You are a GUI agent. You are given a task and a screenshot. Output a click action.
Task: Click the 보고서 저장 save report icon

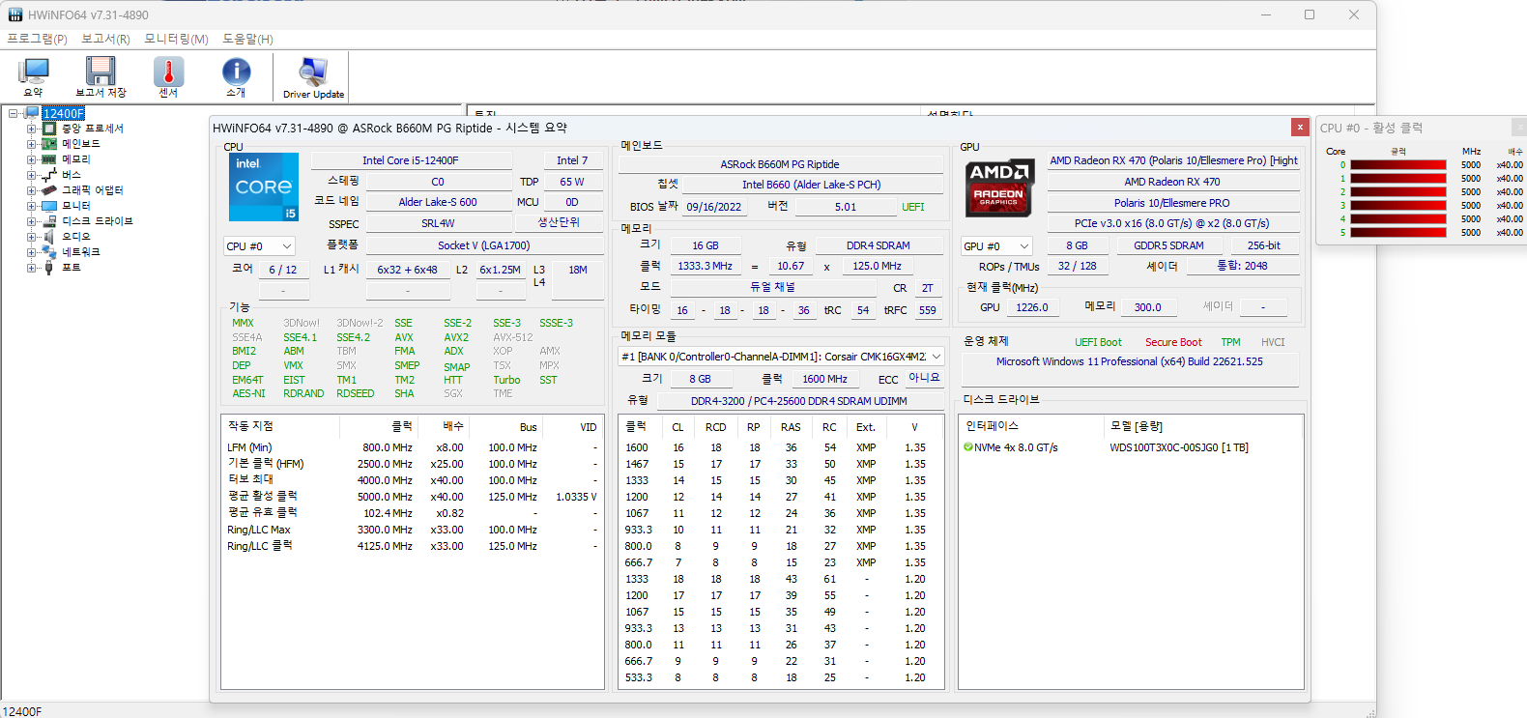(x=101, y=72)
